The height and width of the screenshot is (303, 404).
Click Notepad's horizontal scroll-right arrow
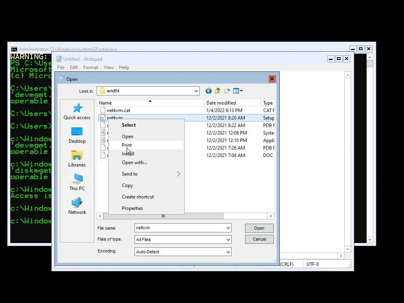click(x=341, y=256)
